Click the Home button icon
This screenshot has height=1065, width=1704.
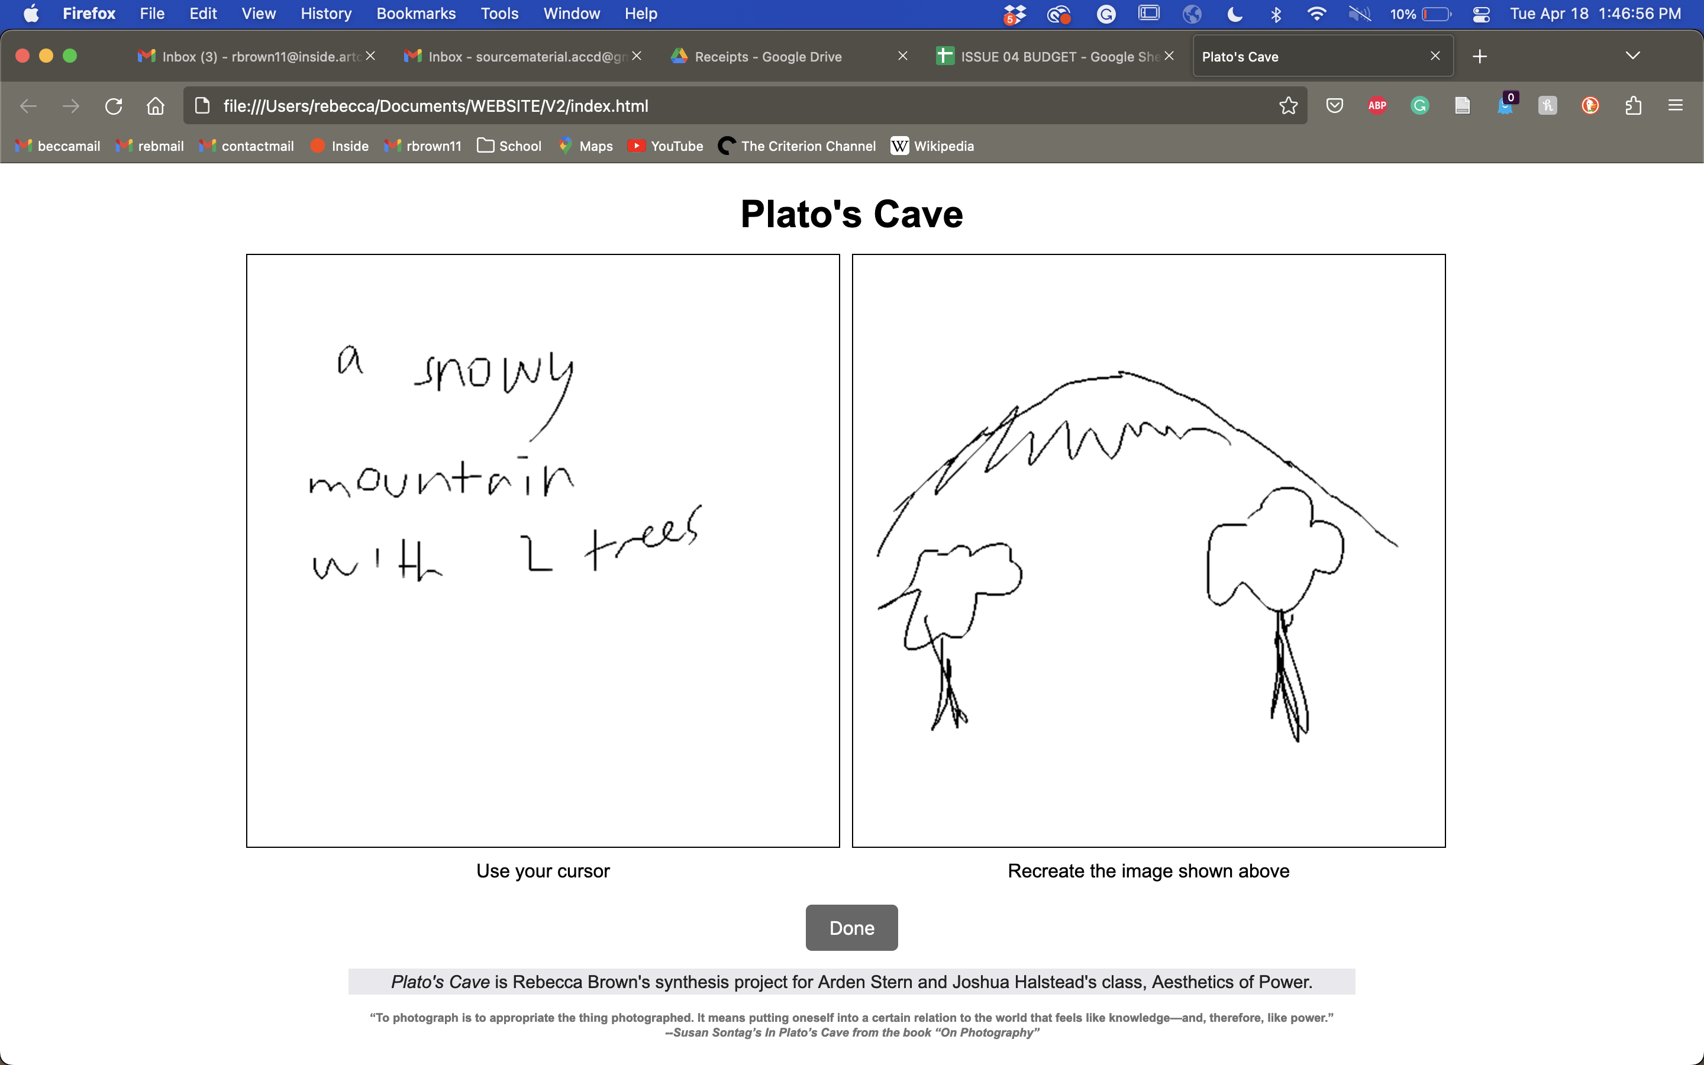coord(156,106)
